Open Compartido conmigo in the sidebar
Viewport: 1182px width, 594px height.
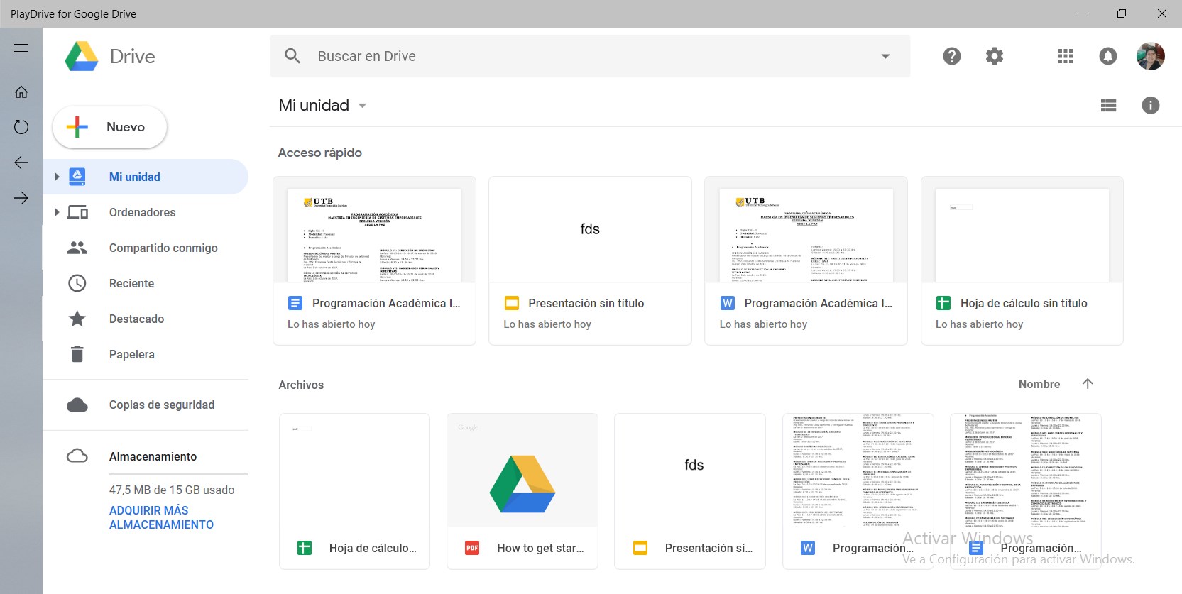pyautogui.click(x=163, y=248)
